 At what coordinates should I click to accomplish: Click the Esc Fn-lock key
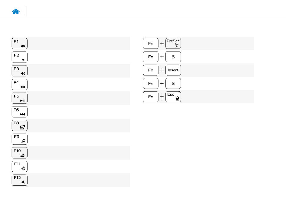pyautogui.click(x=173, y=97)
